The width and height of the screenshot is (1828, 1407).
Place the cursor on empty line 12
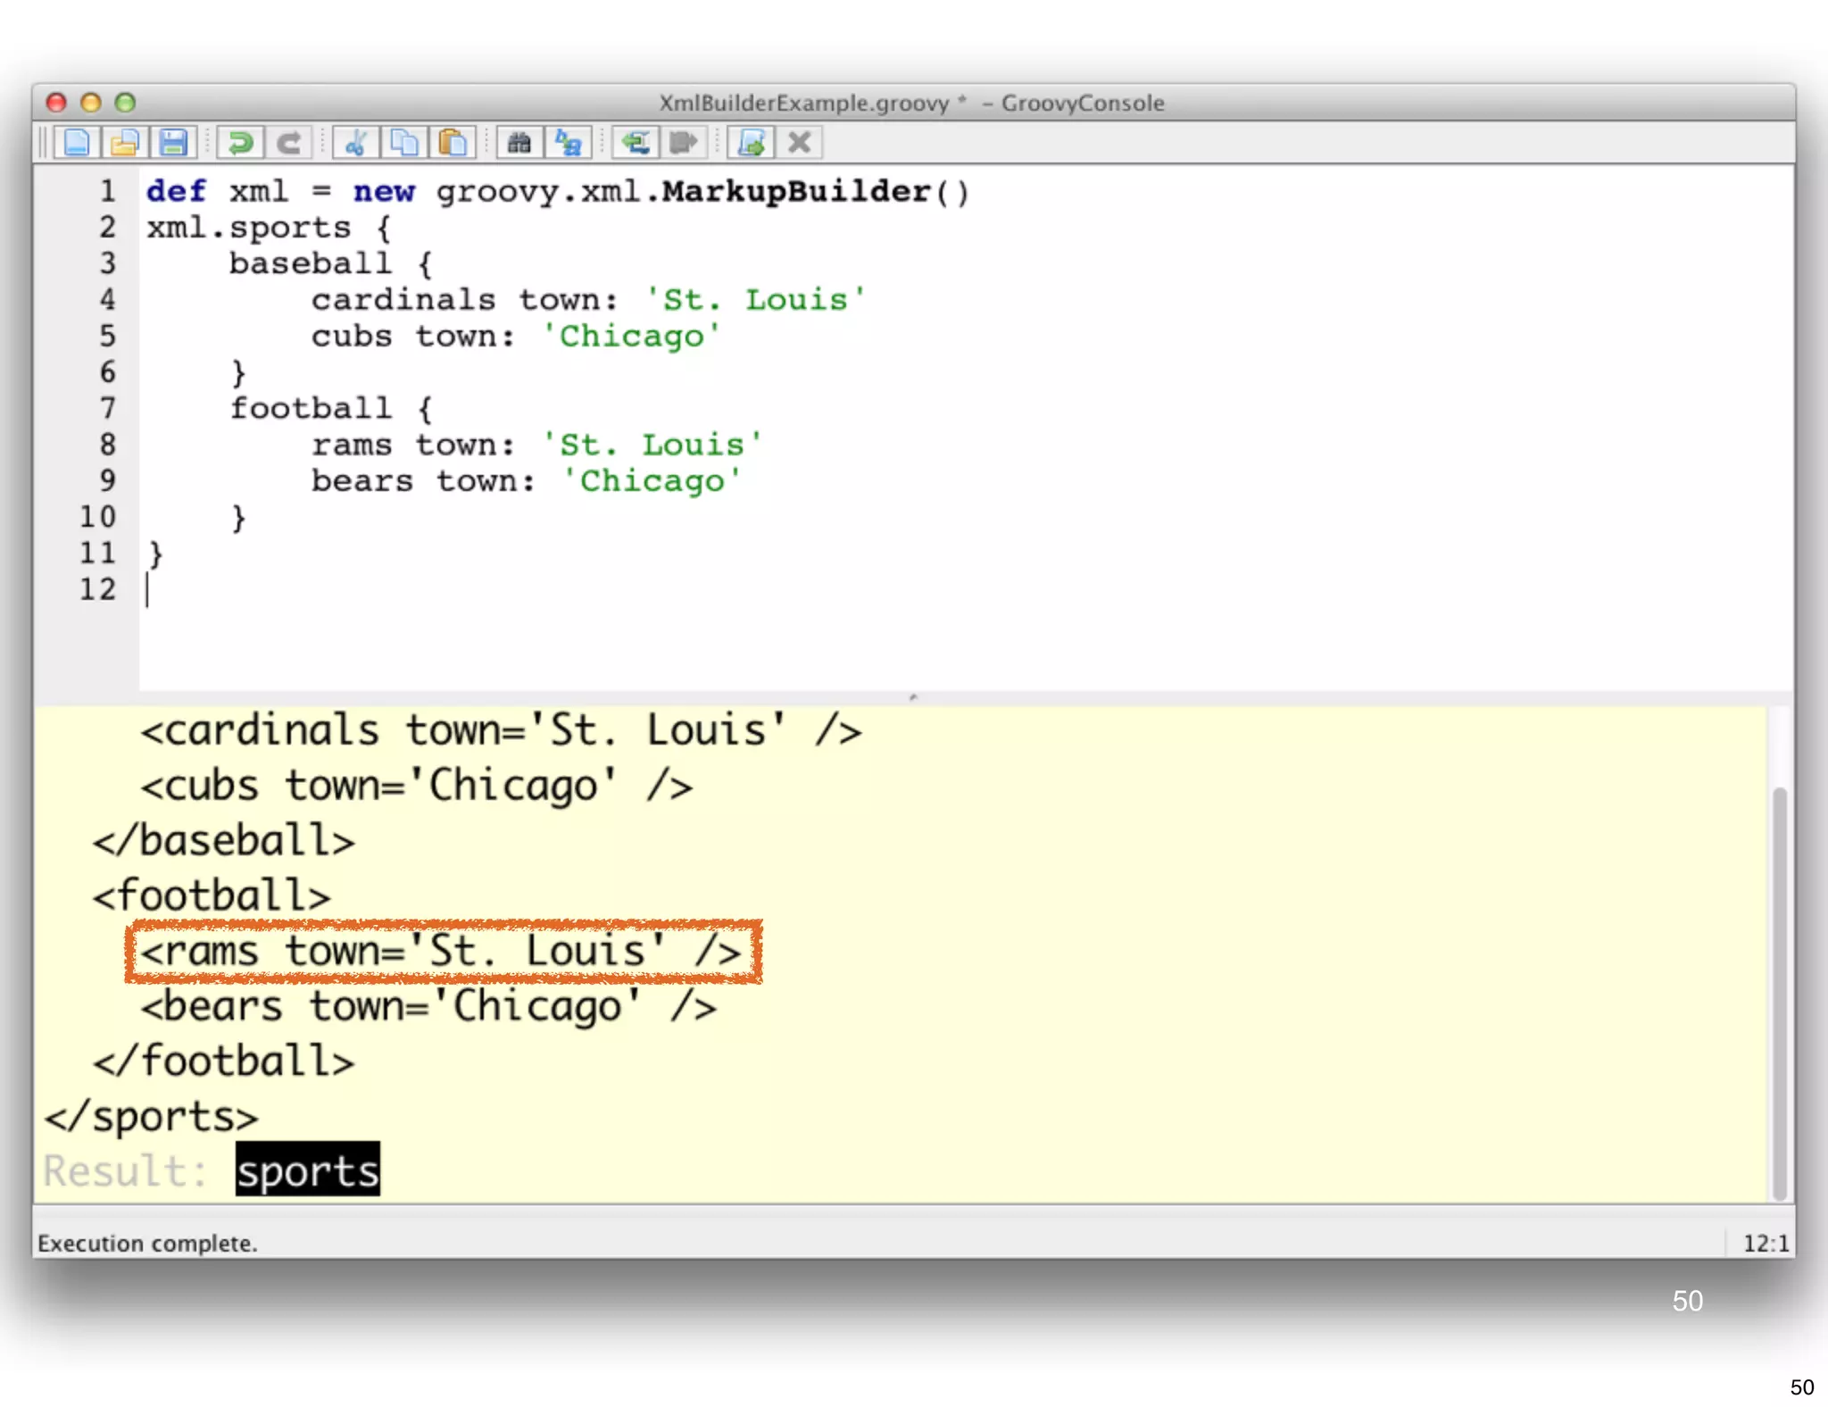(357, 590)
